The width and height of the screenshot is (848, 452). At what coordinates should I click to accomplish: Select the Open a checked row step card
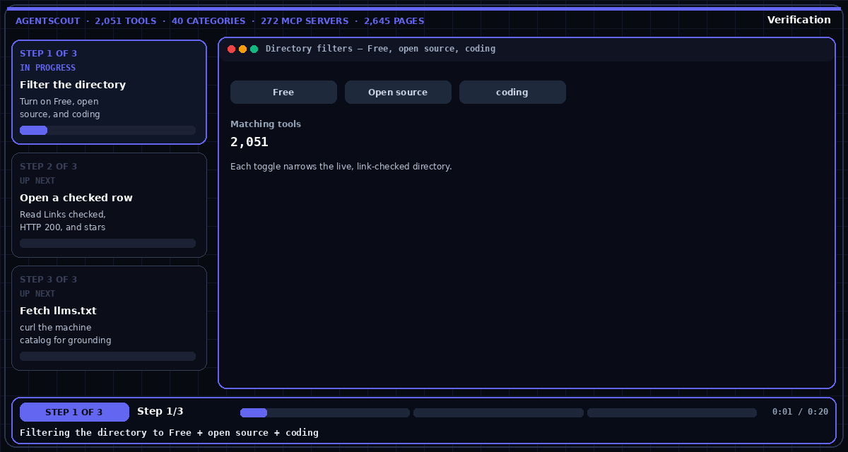110,205
